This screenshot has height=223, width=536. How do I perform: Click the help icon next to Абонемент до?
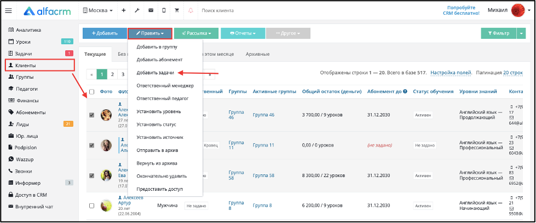click(405, 91)
